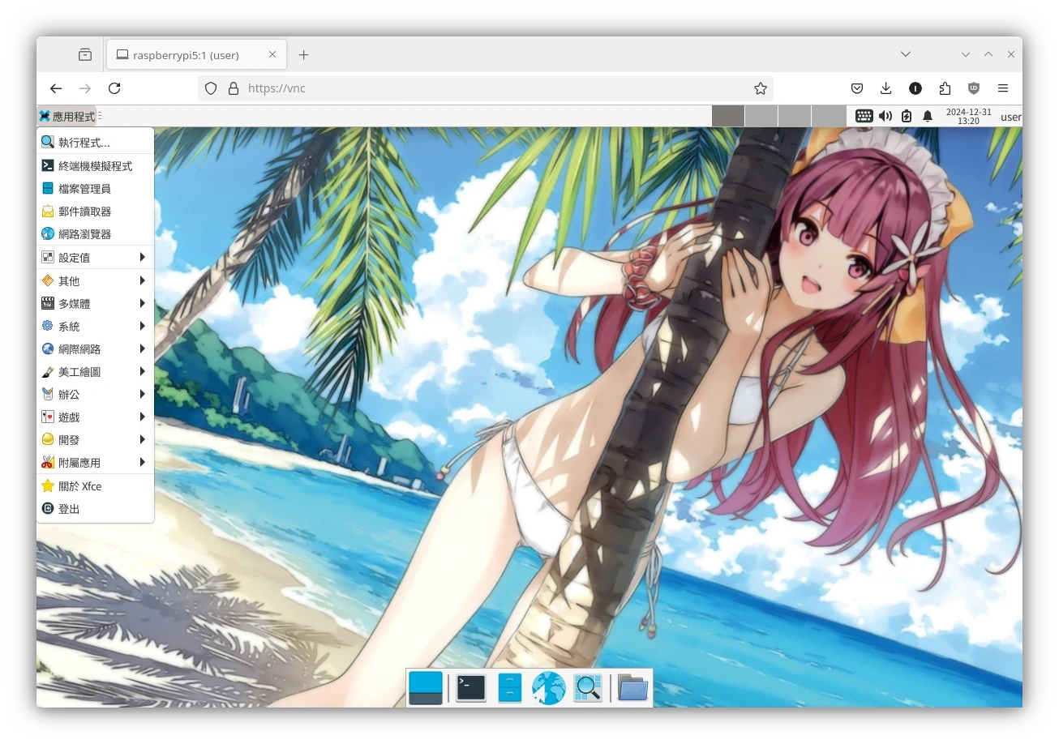Expand the 網際網路 submenu
Viewport: 1059px width, 744px height.
[95, 349]
